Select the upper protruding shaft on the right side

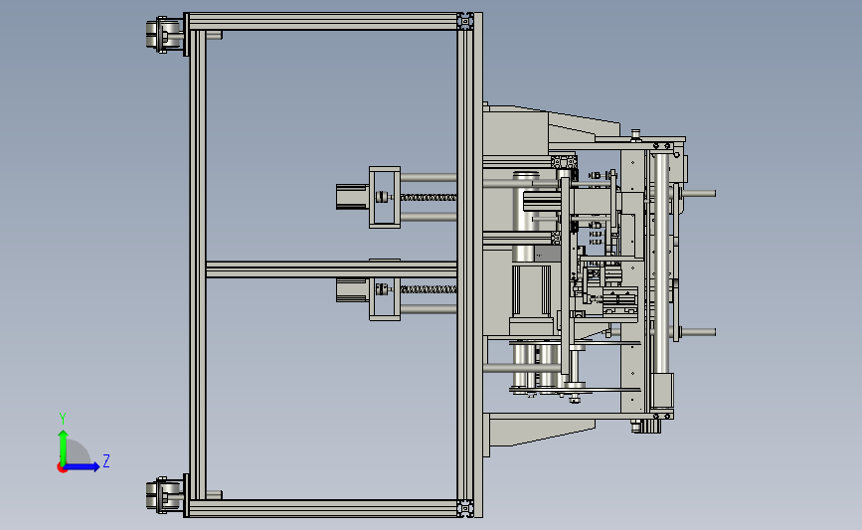tap(699, 193)
